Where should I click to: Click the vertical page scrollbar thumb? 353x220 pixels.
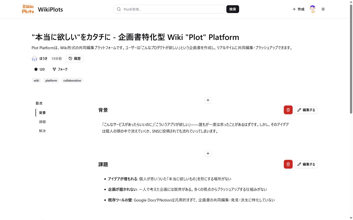(x=351, y=59)
